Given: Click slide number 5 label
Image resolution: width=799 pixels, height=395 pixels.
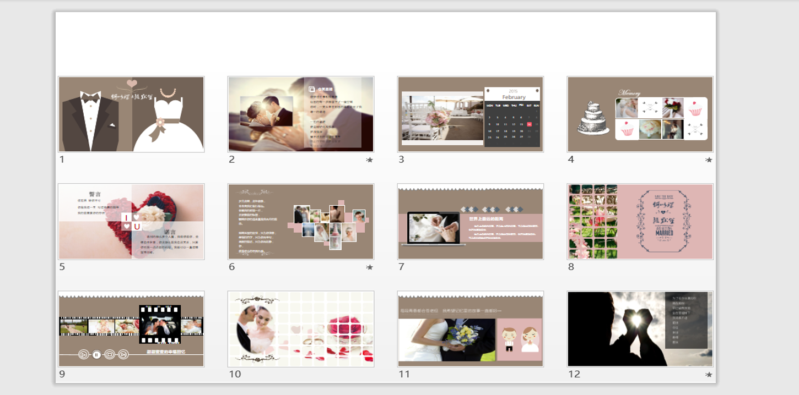Looking at the screenshot, I should point(62,267).
